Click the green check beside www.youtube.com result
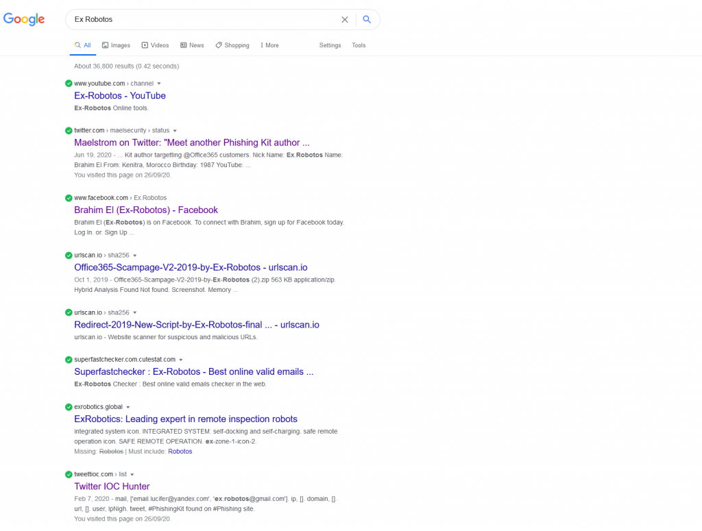Screen dimensions: 702x531 click(x=69, y=84)
